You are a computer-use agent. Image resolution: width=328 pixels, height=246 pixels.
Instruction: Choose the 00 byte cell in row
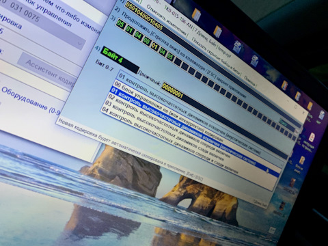(146, 41)
